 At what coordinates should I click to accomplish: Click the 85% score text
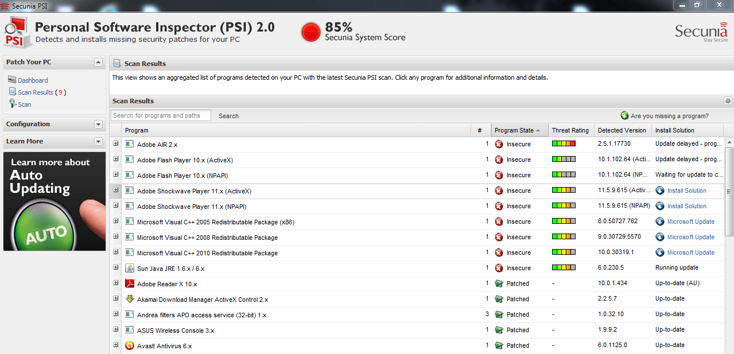pos(339,27)
